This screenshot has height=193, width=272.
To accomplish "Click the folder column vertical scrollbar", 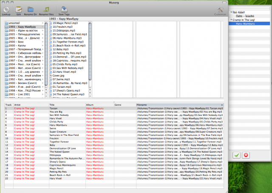I will tap(46, 54).
